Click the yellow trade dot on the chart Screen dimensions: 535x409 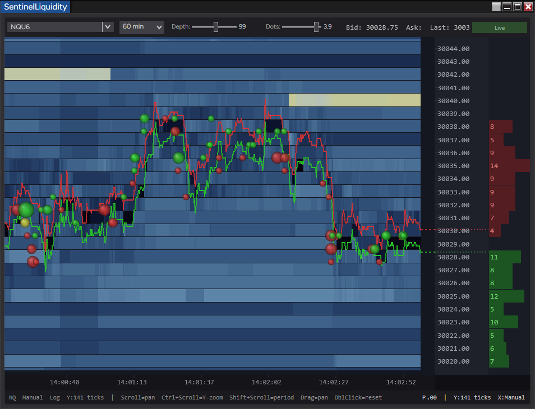[25, 223]
